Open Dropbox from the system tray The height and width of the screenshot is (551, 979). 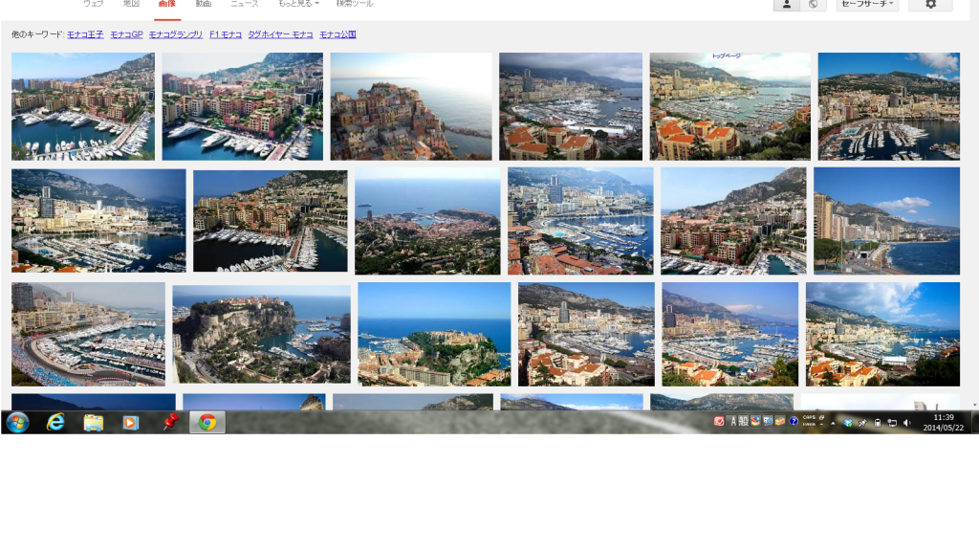click(x=848, y=422)
